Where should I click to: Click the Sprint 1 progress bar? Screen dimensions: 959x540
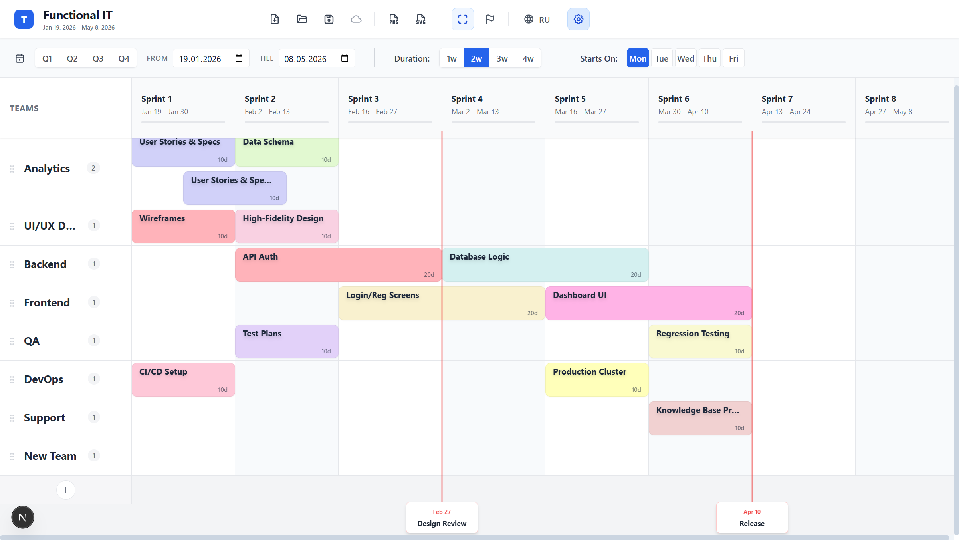(x=183, y=122)
